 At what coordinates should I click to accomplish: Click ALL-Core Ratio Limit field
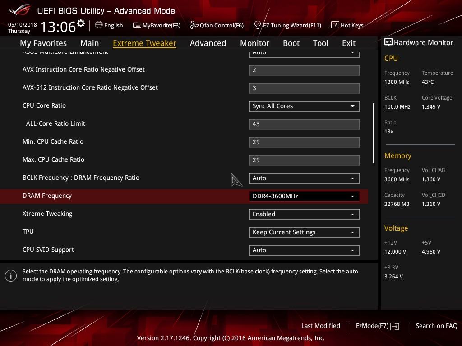point(305,124)
